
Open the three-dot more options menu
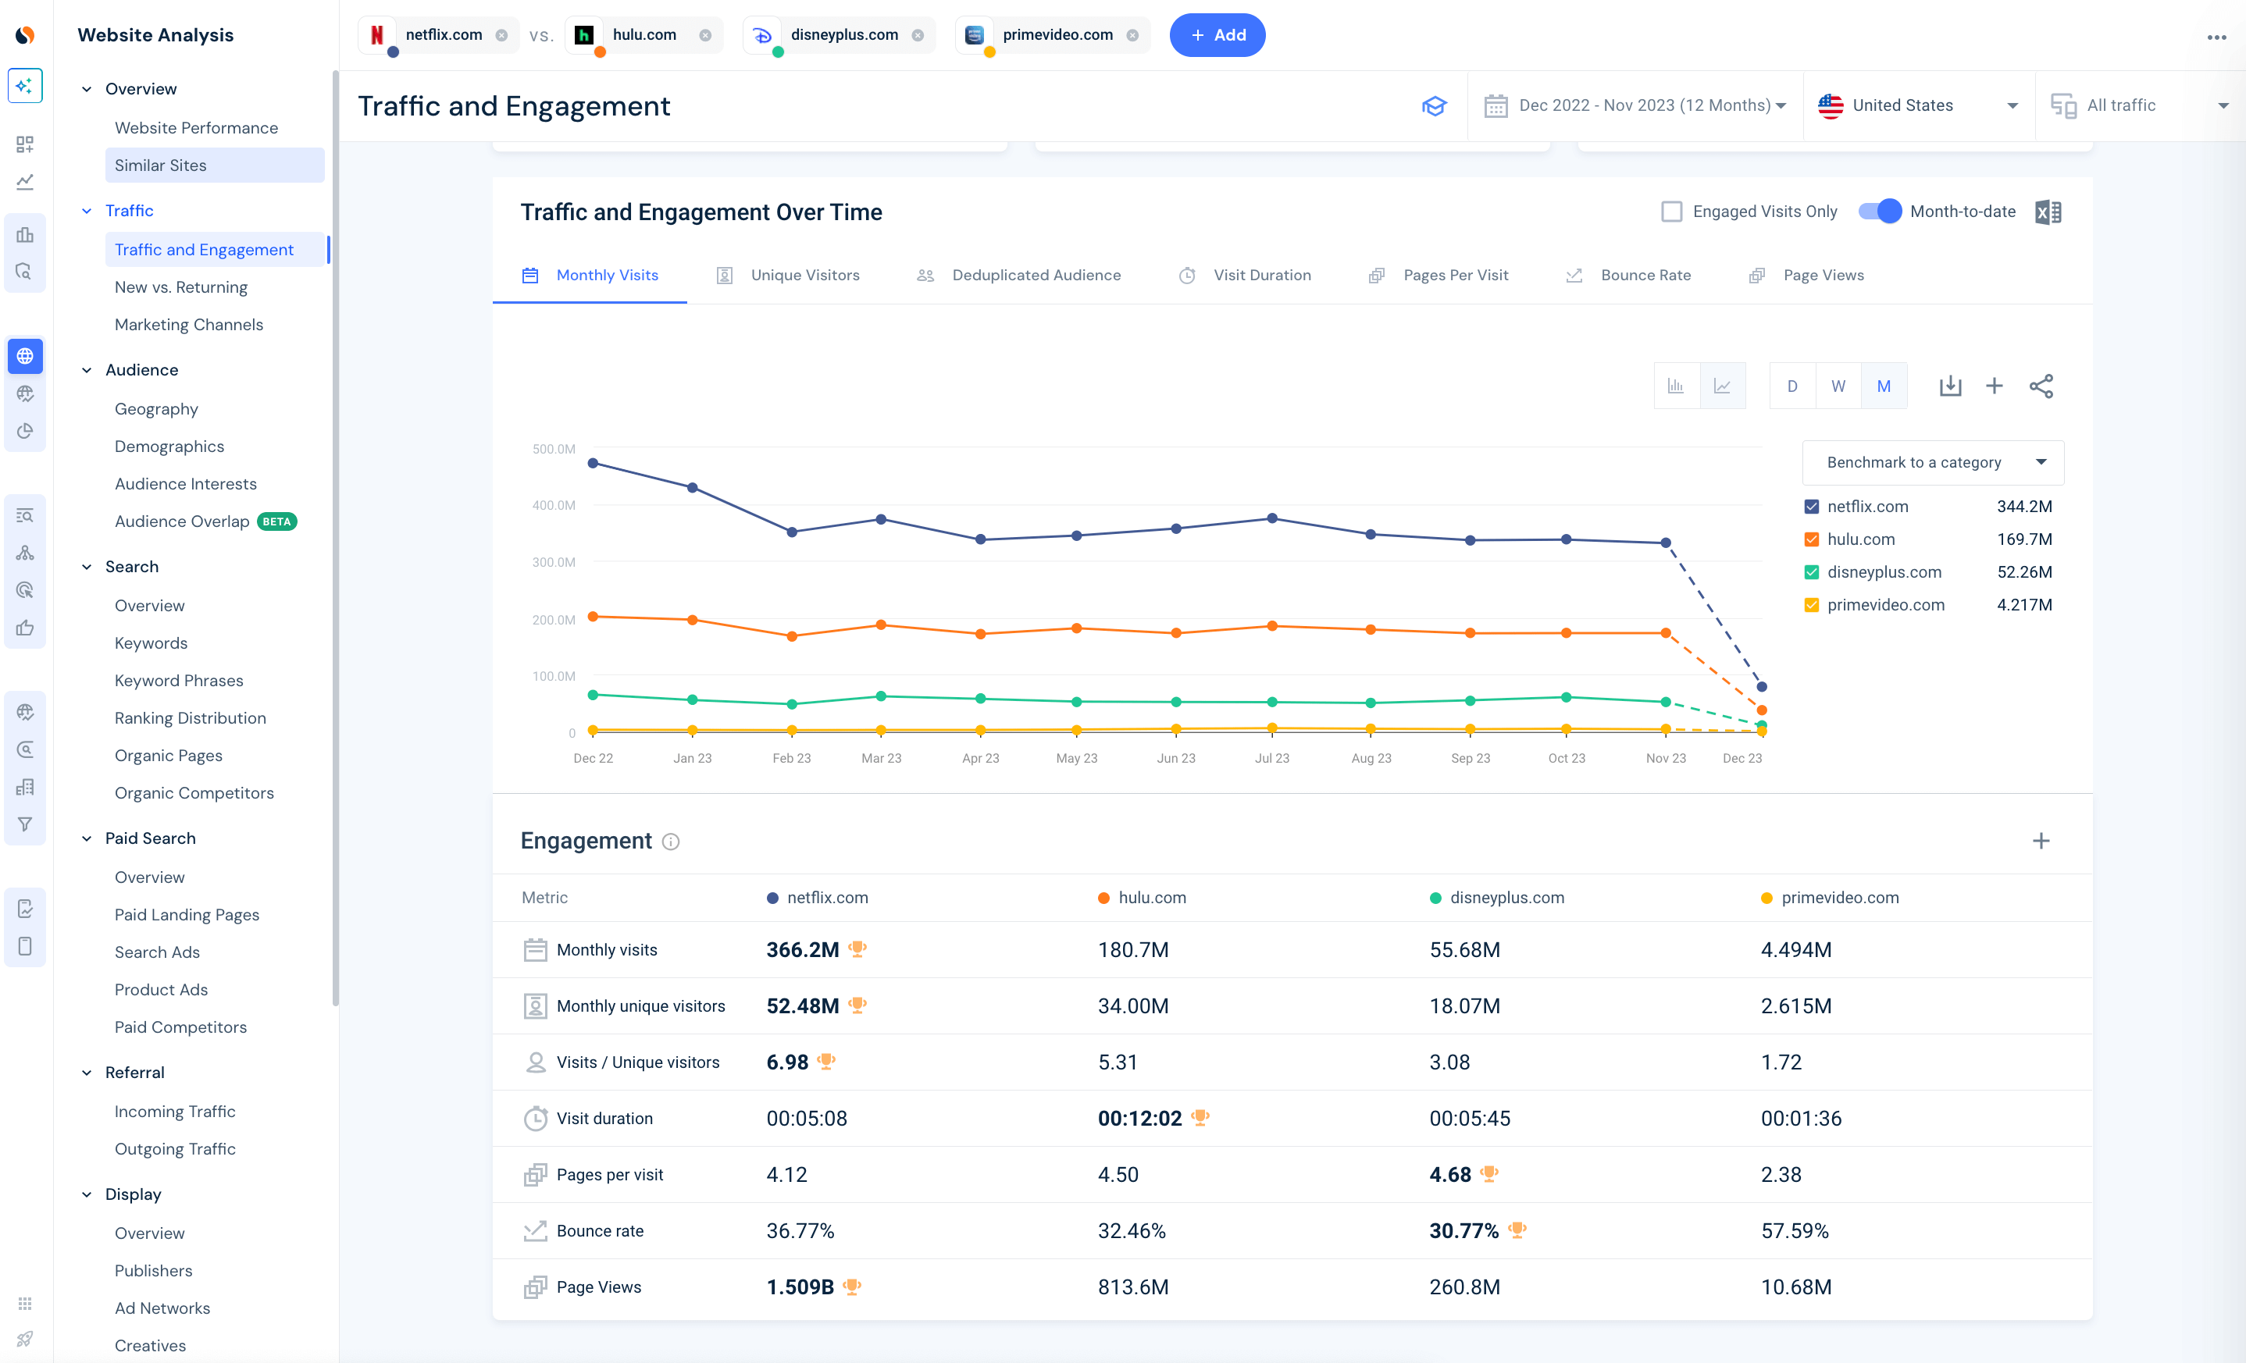2217,37
